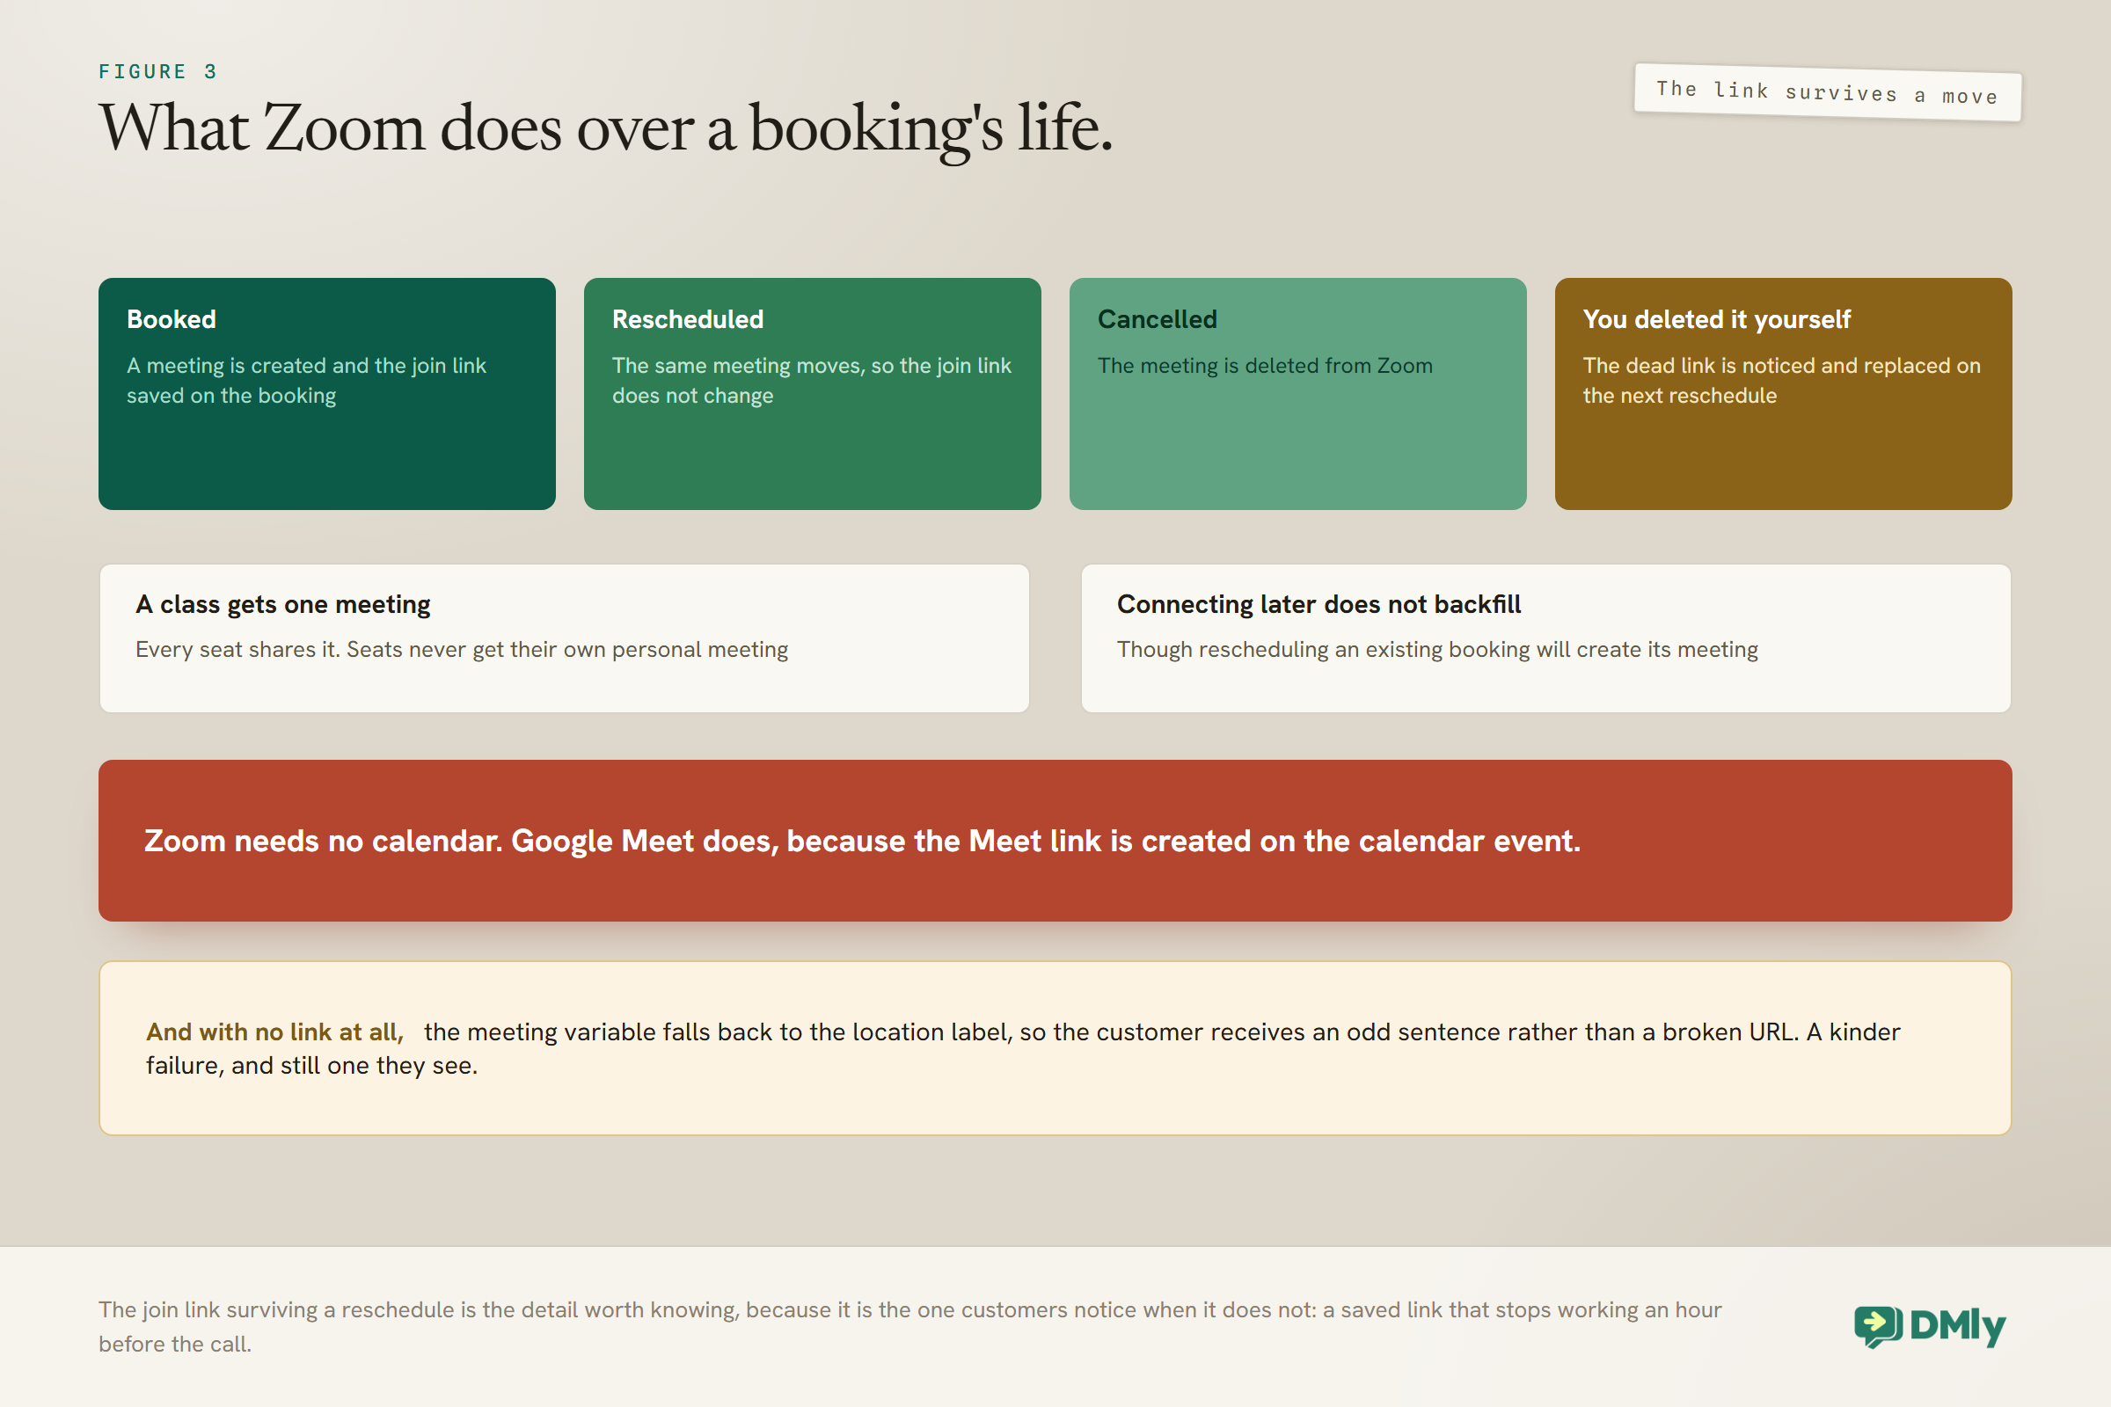Click the heading 'What Zoom does over a booking's life.'
Viewport: 2111px width, 1407px height.
click(x=606, y=128)
